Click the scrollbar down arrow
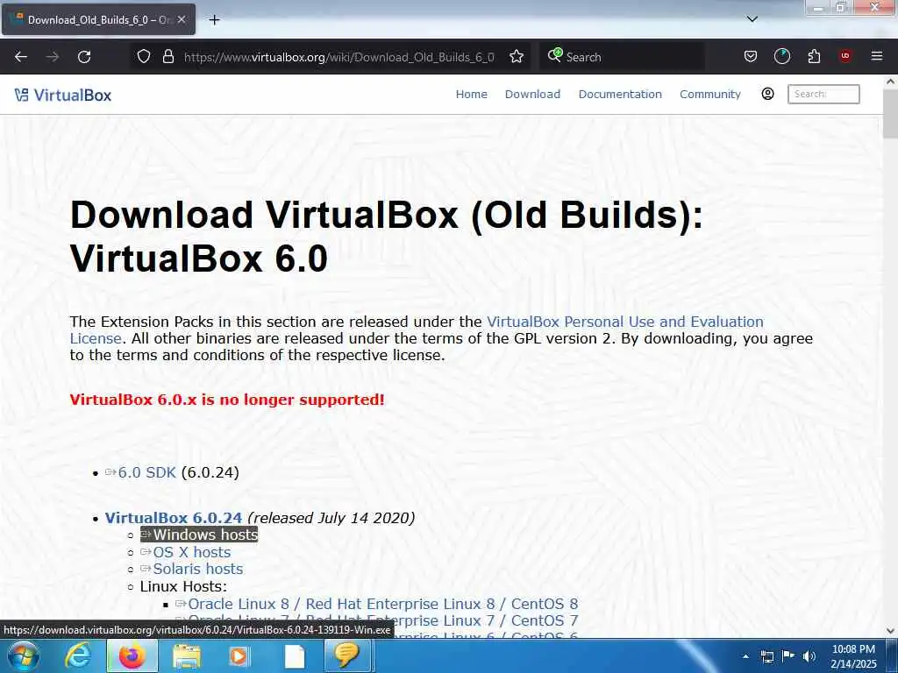Screen dimensions: 898x673 tap(890, 631)
